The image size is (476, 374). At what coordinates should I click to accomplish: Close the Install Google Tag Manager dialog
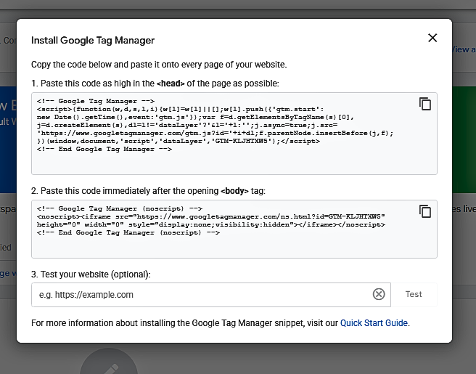point(432,38)
